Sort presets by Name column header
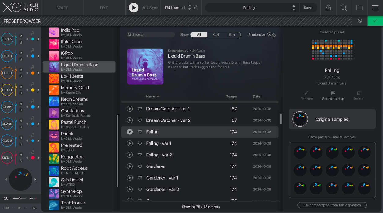383x213 pixels. (x=153, y=96)
